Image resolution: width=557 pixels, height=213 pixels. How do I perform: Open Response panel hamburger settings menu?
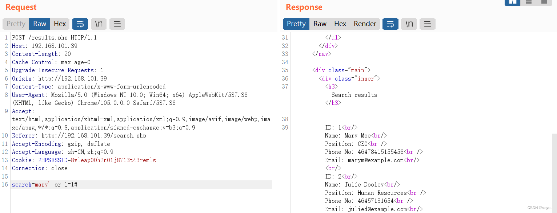(x=428, y=24)
